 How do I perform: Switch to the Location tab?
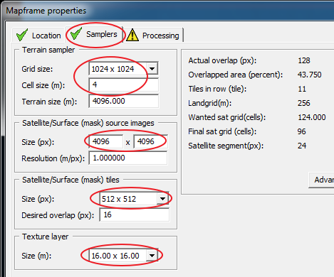pos(38,36)
